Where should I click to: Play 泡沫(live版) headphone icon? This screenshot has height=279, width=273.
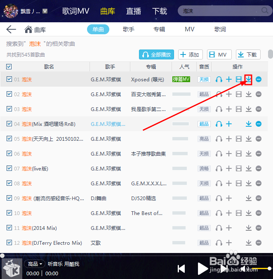click(219, 168)
